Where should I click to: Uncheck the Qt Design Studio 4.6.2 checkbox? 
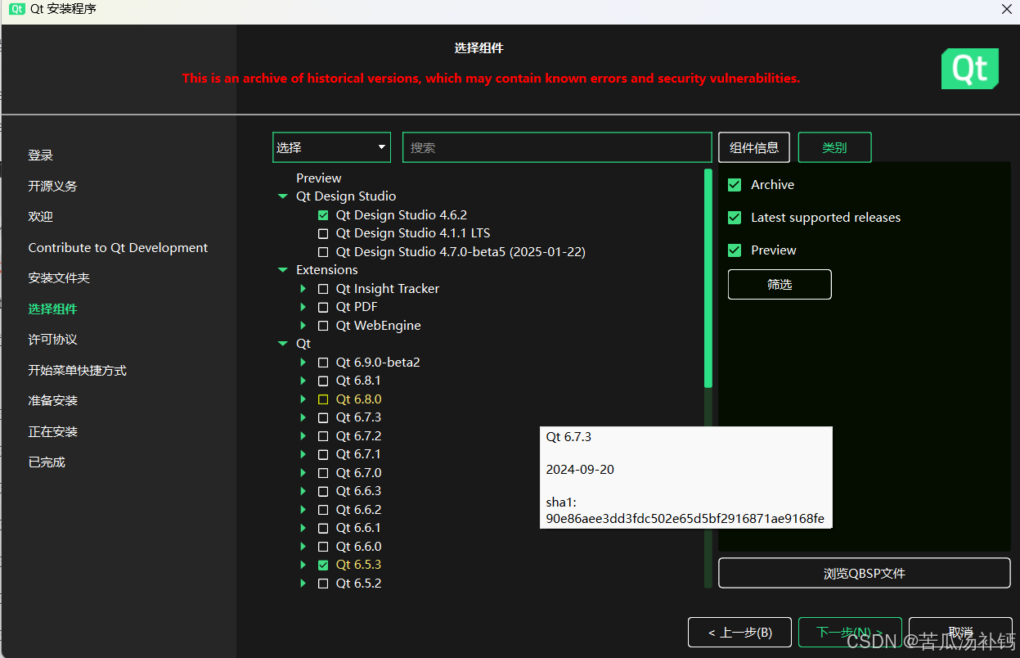(323, 215)
